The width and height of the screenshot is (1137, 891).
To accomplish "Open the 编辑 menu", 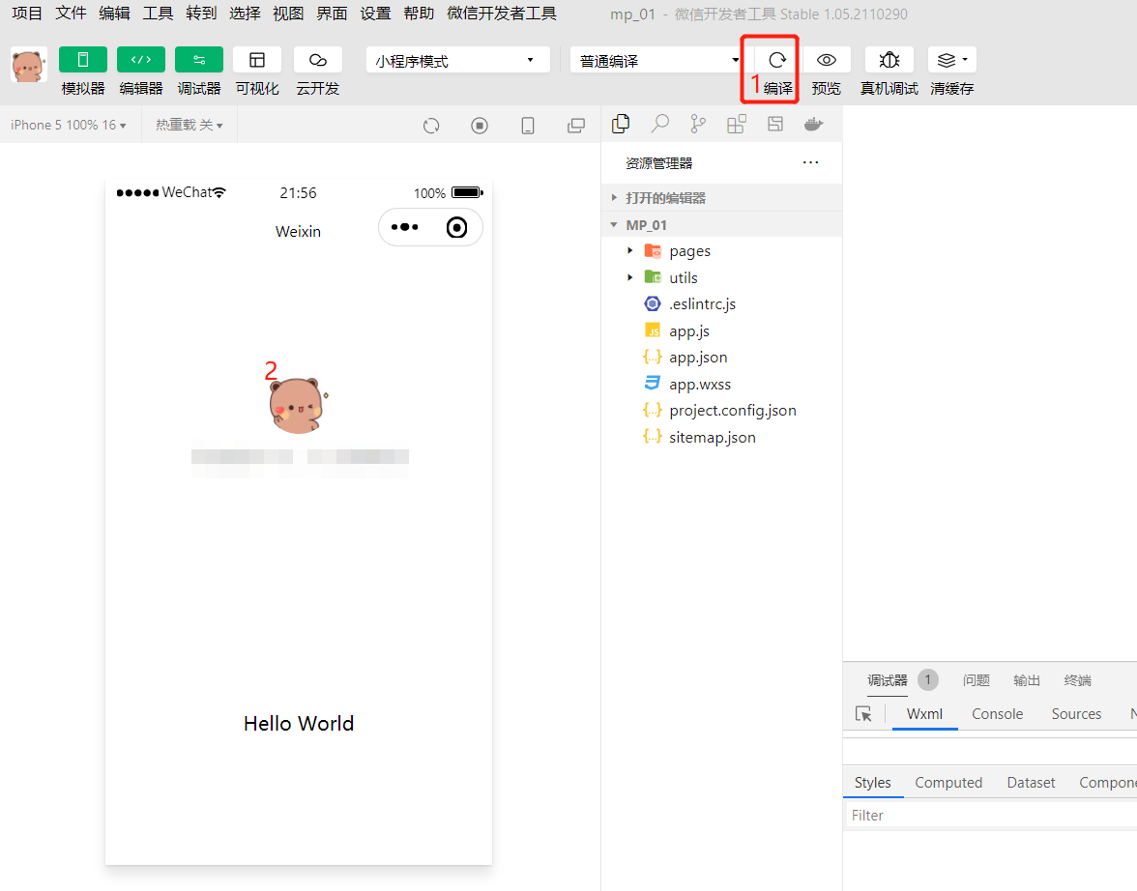I will point(114,14).
